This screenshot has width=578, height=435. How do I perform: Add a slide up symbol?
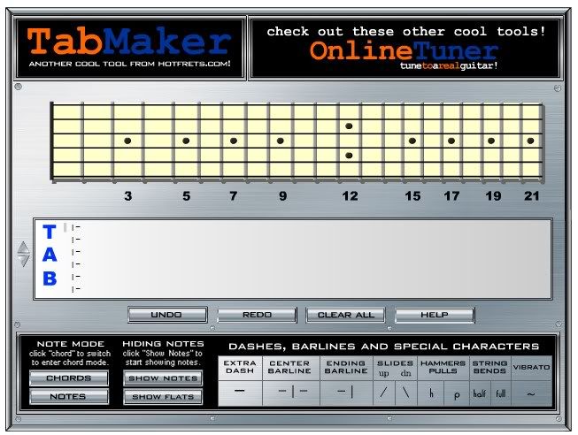[384, 393]
